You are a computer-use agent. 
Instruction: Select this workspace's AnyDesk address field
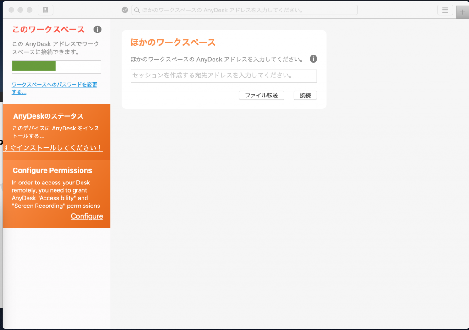coord(56,67)
